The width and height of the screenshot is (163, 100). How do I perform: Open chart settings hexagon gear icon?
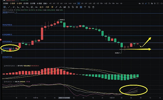coord(155,4)
